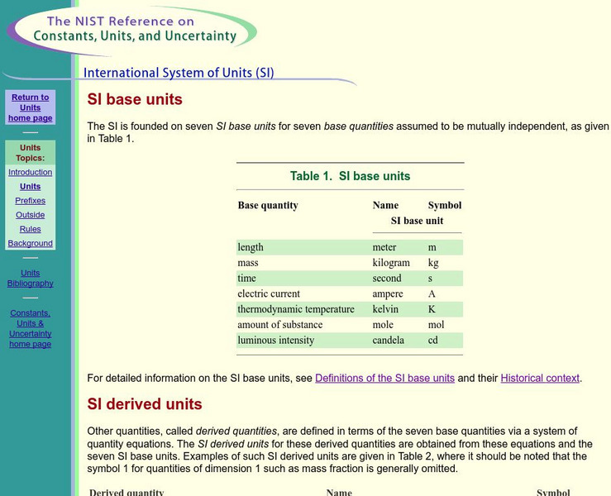
Task: Go to the Prefixes topic
Action: tap(31, 201)
